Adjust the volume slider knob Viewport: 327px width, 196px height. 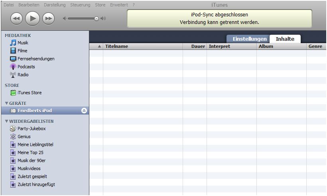point(96,18)
